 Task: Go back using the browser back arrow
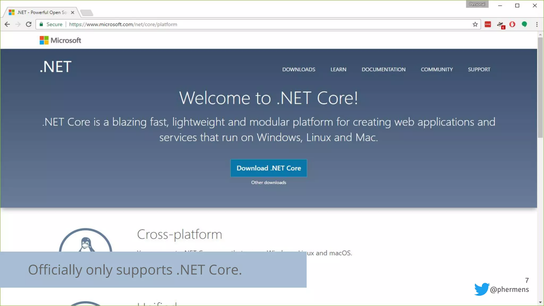click(x=7, y=24)
